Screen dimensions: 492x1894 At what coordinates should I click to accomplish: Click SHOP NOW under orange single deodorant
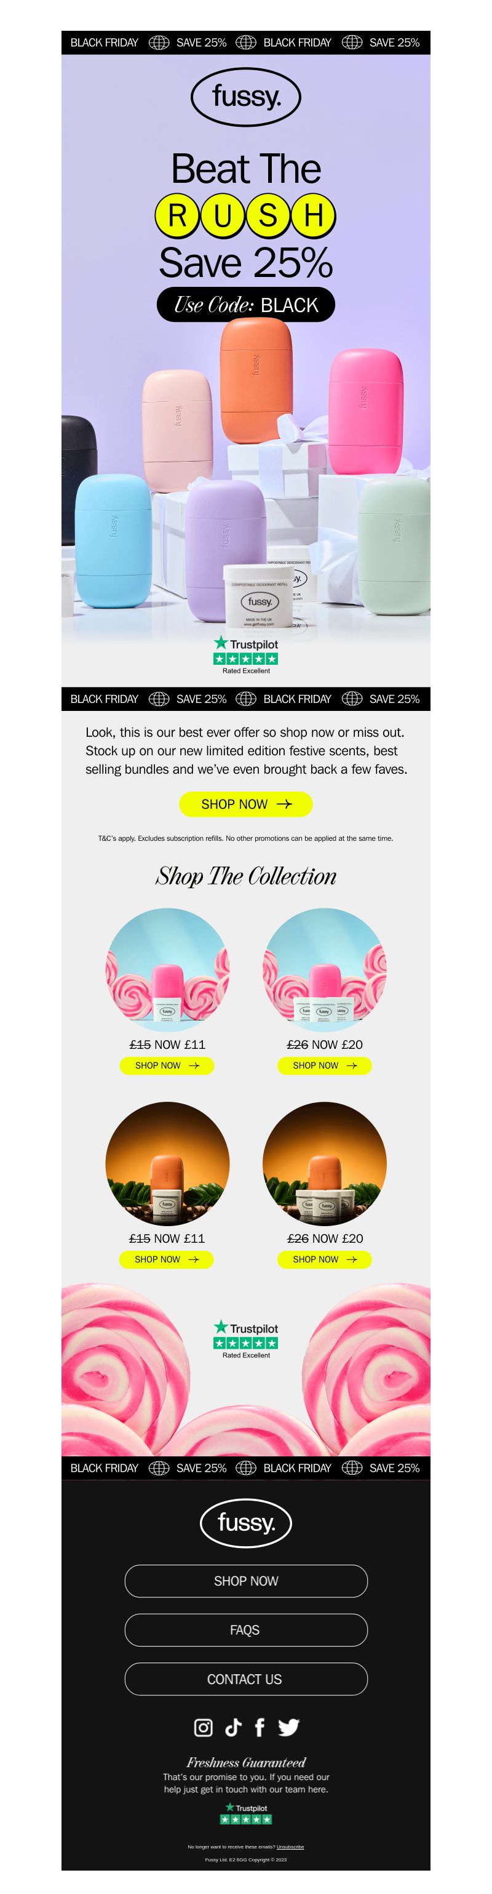click(167, 1259)
